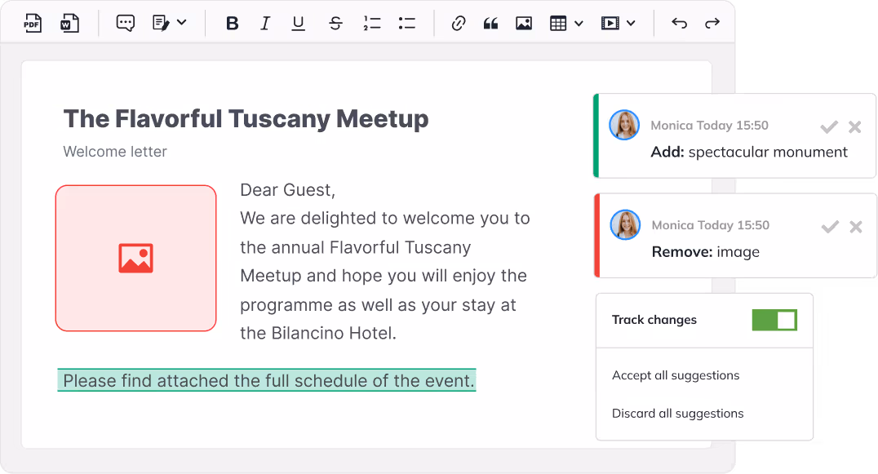
Task: Expand the track changes dropdown arrow
Action: 181,23
